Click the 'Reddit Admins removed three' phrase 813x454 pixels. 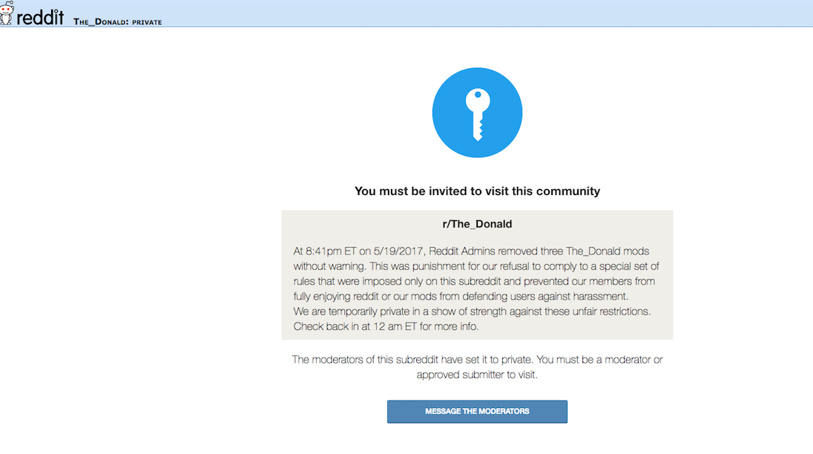[496, 251]
